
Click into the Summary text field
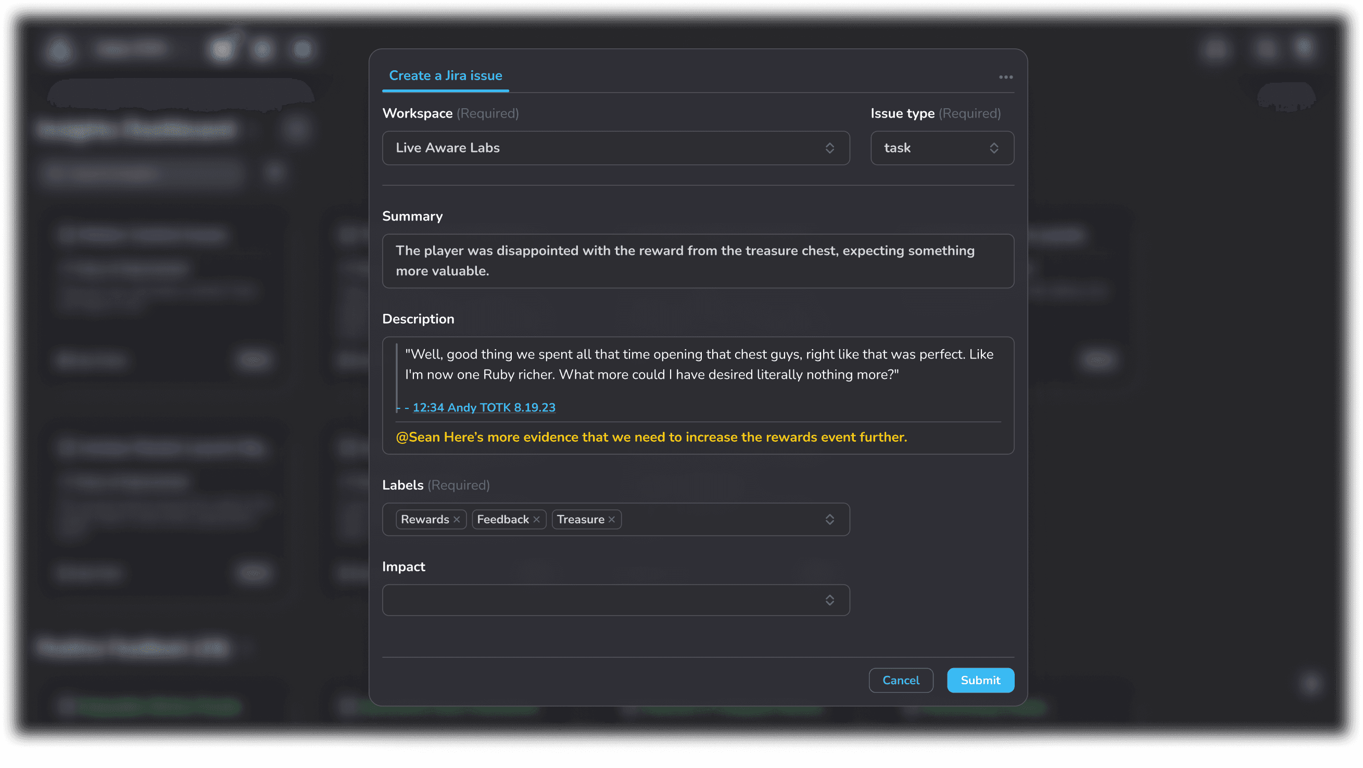click(x=697, y=261)
